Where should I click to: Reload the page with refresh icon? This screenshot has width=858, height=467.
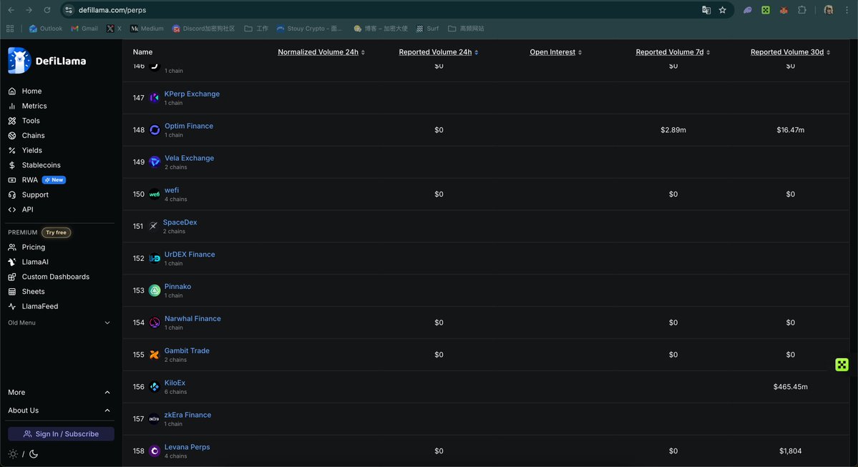(47, 10)
